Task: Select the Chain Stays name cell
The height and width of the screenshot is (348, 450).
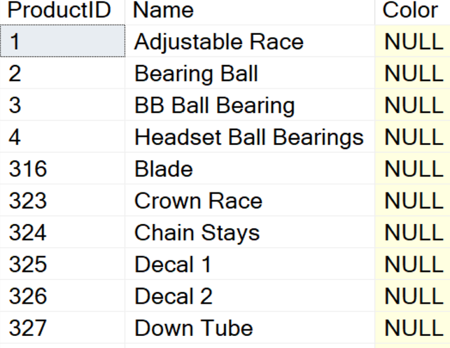Action: (x=250, y=233)
